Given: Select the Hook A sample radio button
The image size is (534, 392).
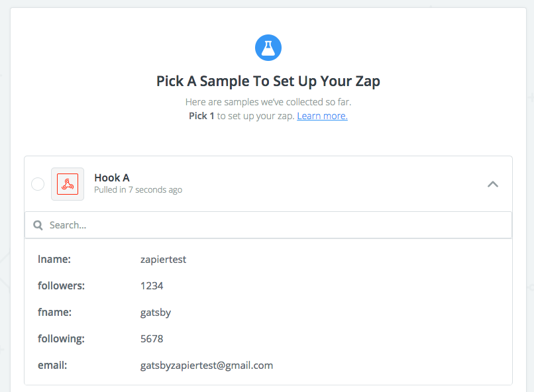Looking at the screenshot, I should tap(38, 184).
